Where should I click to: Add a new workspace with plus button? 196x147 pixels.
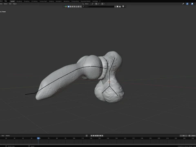pyautogui.click(x=100, y=1)
